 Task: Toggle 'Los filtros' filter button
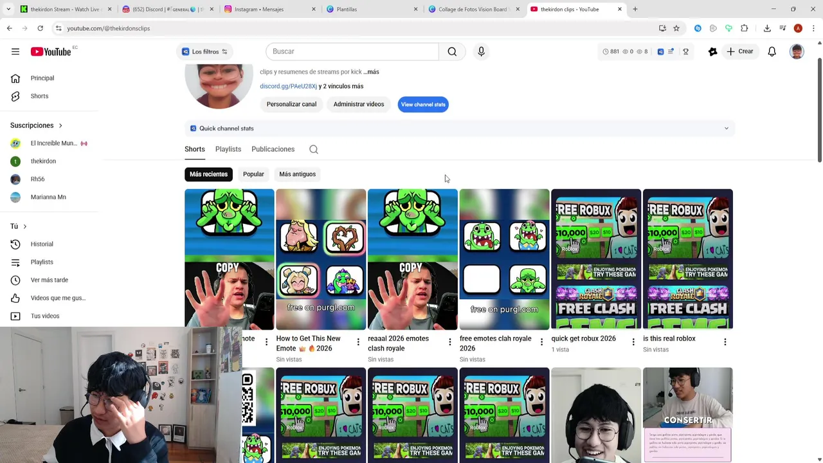coord(204,51)
